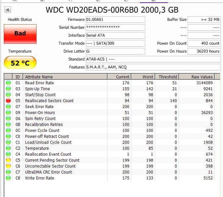The width and height of the screenshot is (223, 197).
Task: Click the green status dot for Recalibration Retries
Action: (x=8, y=124)
